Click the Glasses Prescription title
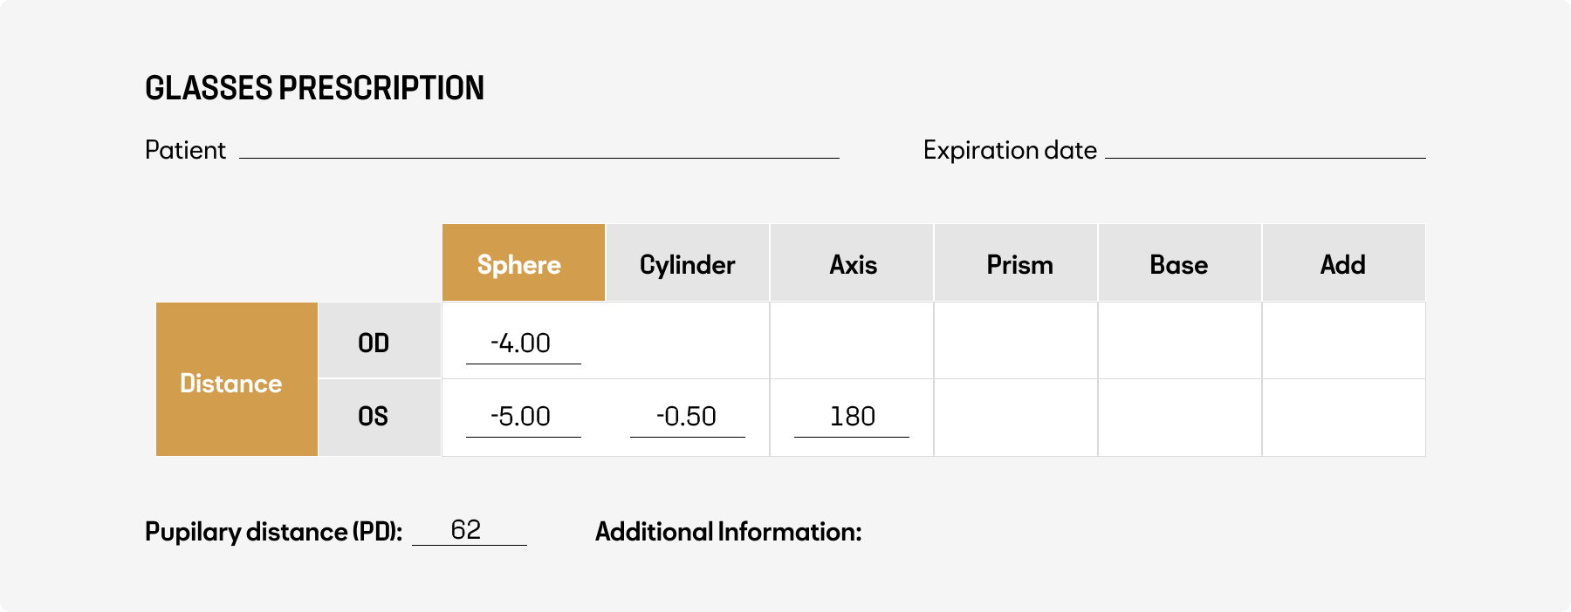Image resolution: width=1571 pixels, height=612 pixels. tap(314, 88)
